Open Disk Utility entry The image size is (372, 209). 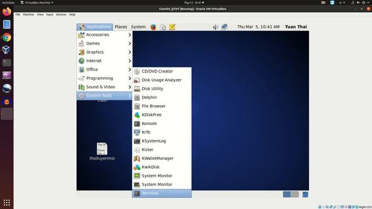pos(162,89)
